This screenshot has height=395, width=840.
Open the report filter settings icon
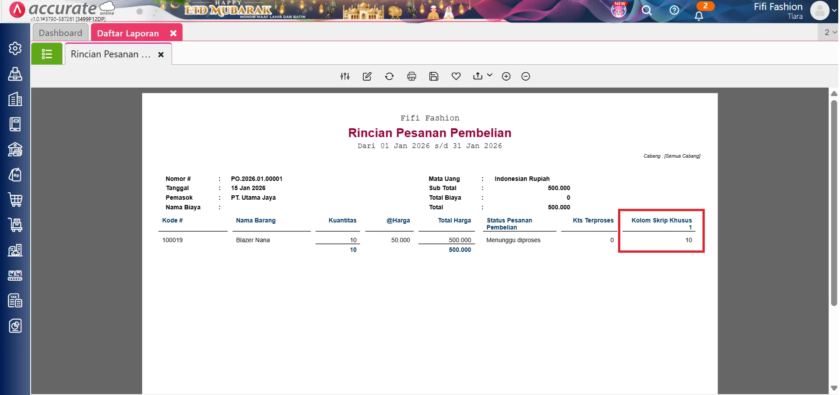point(345,77)
